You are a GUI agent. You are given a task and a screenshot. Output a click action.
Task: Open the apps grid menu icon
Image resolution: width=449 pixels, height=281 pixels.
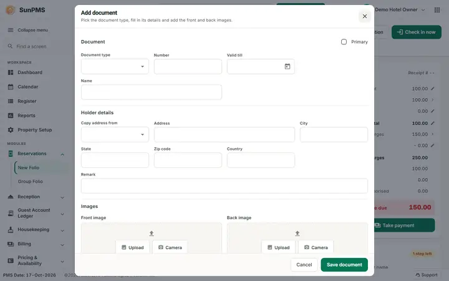[x=437, y=10]
